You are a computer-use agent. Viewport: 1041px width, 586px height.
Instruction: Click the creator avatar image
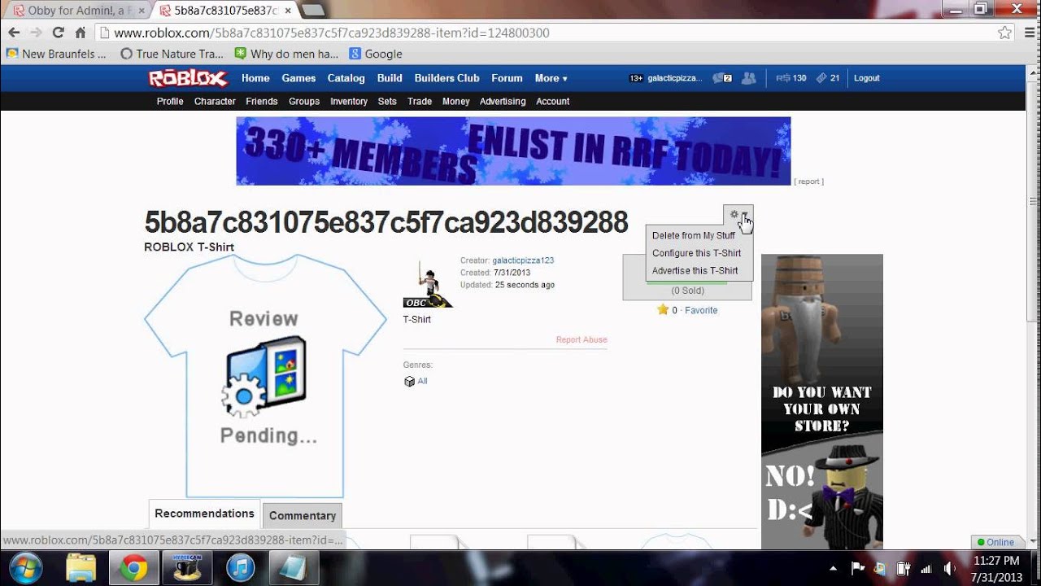(428, 283)
